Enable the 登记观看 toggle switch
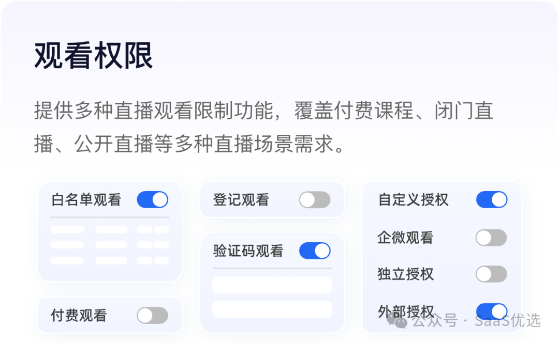This screenshot has width=559, height=343. (x=314, y=199)
